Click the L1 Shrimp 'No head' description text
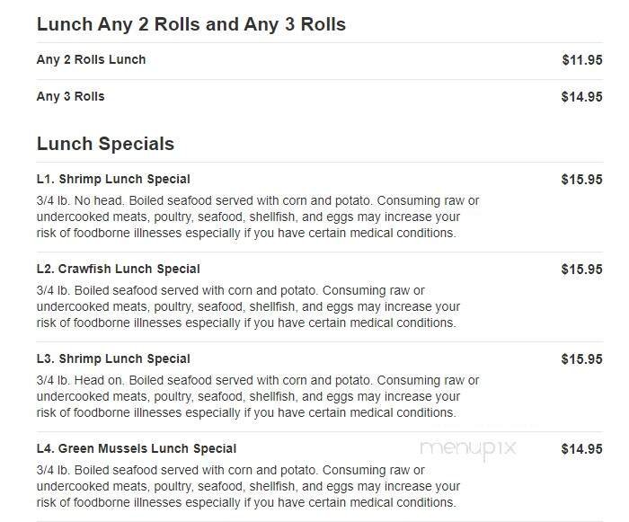This screenshot has height=522, width=629. coord(257,217)
